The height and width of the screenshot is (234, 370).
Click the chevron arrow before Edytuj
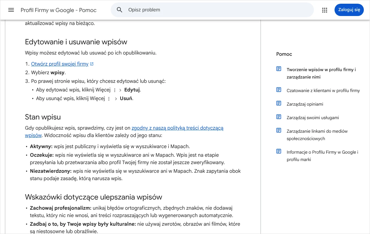(x=121, y=90)
